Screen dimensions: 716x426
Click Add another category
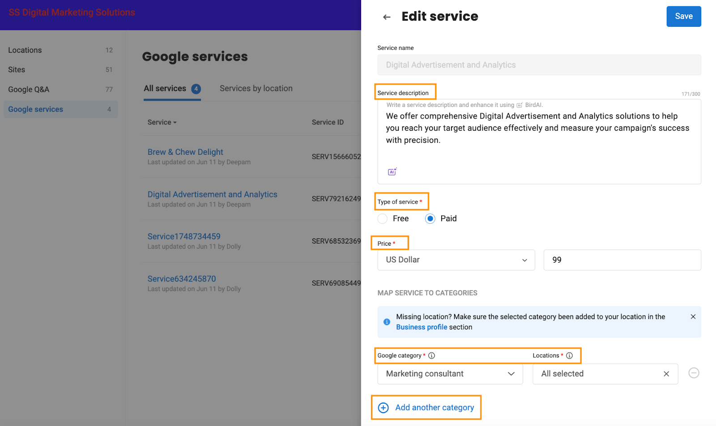point(426,408)
